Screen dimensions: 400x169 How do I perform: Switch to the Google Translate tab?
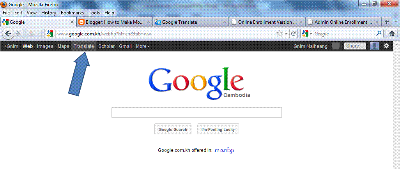[191, 22]
